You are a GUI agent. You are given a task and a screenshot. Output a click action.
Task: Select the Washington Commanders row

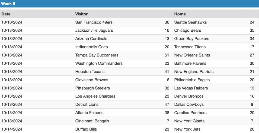(130, 63)
